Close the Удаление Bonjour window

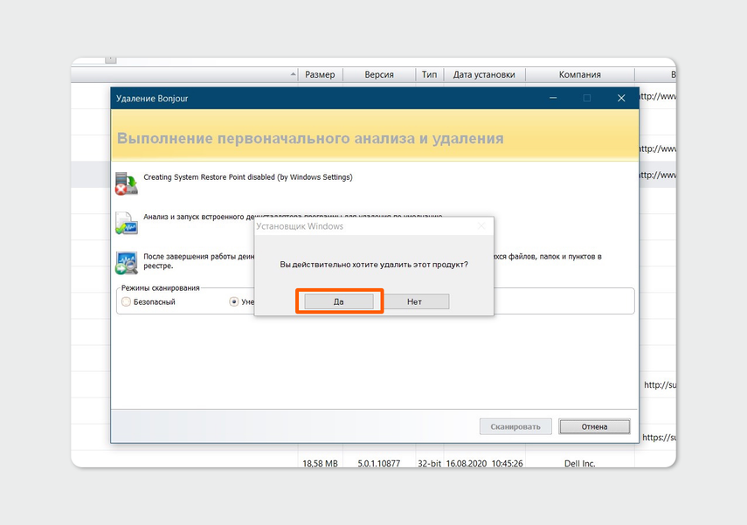coord(621,99)
